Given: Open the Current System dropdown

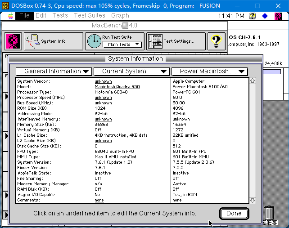Looking at the screenshot, I should (x=131, y=72).
